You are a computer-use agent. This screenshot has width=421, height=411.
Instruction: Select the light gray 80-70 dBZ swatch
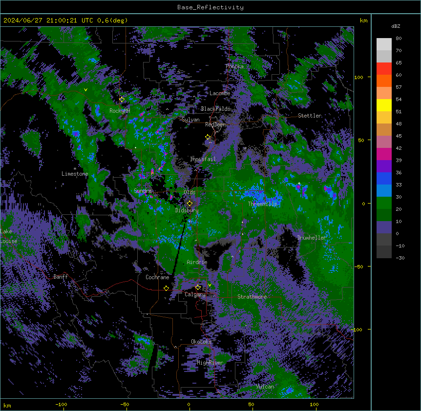click(x=384, y=44)
